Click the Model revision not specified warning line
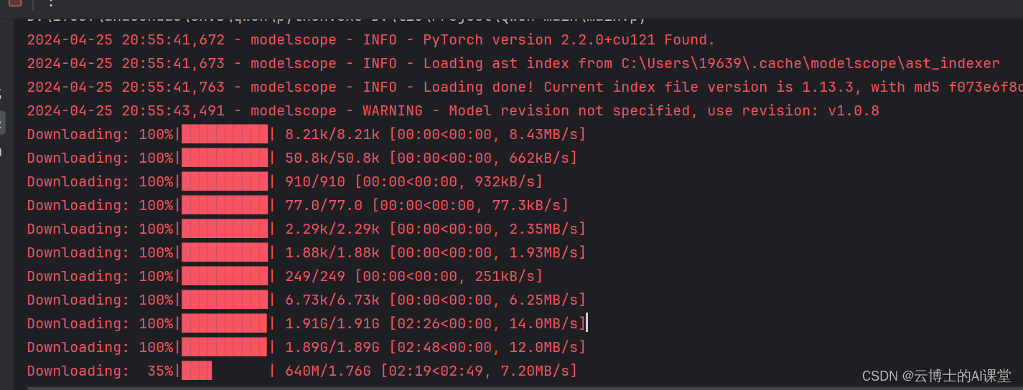Screen dimensions: 1023x390 click(453, 111)
